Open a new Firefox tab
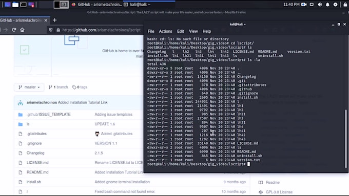Screen dimensions: 349x196 click(x=55, y=20)
